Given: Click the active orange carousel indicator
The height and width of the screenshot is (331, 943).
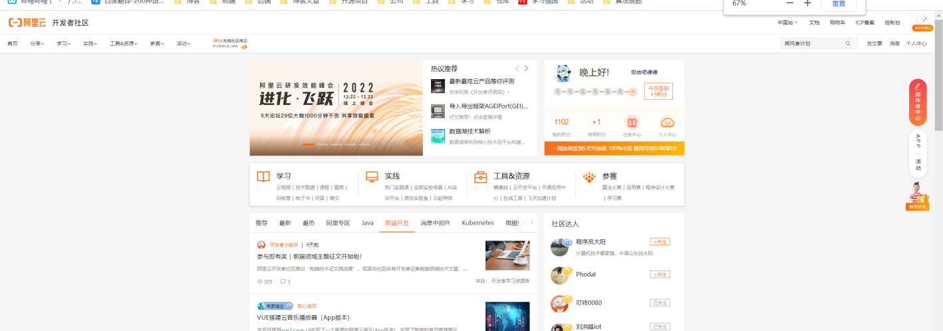Looking at the screenshot, I should [x=308, y=144].
